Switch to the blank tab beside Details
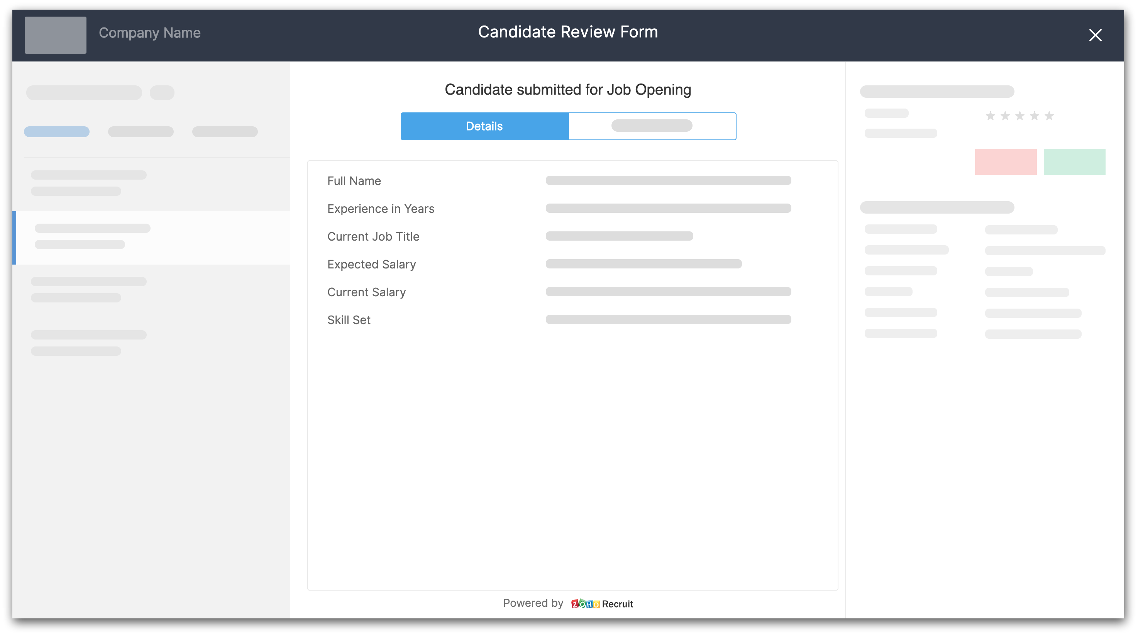The height and width of the screenshot is (635, 1138). pos(652,126)
